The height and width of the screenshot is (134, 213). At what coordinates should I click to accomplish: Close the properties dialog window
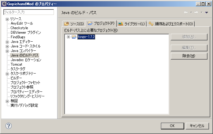coord(208,4)
